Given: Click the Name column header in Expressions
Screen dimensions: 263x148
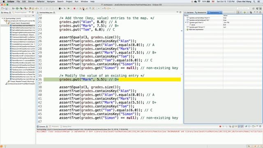Looking at the screenshot, I should pyautogui.click(x=203, y=16).
